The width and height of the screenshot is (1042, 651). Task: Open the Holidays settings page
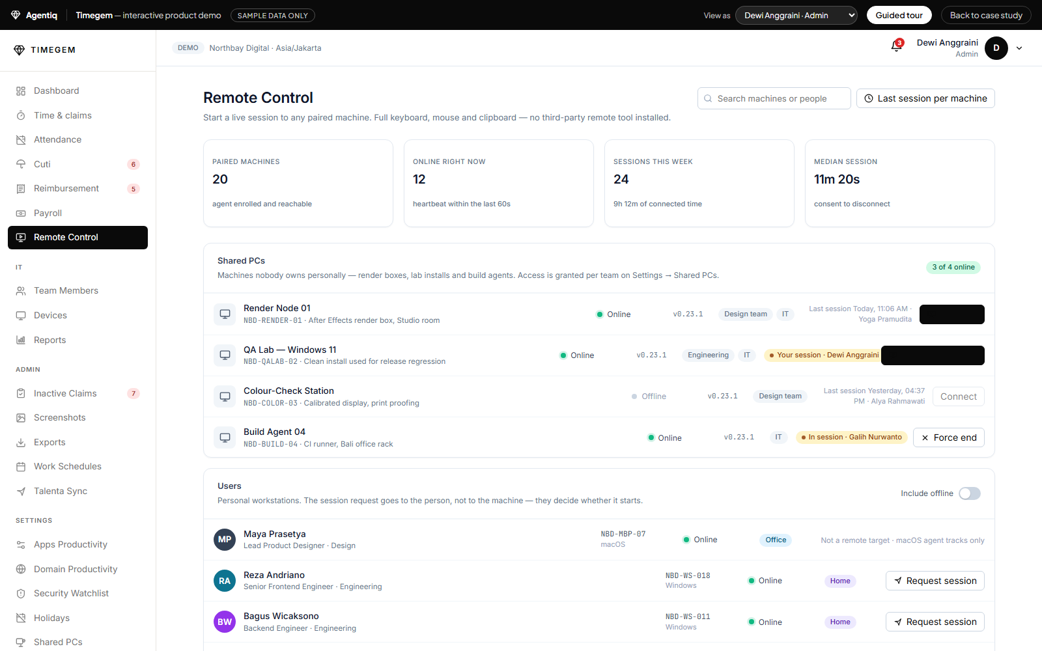(x=77, y=618)
